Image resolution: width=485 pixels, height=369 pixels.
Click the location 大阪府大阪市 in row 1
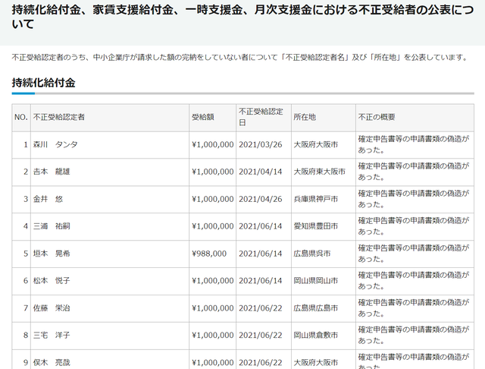point(316,145)
